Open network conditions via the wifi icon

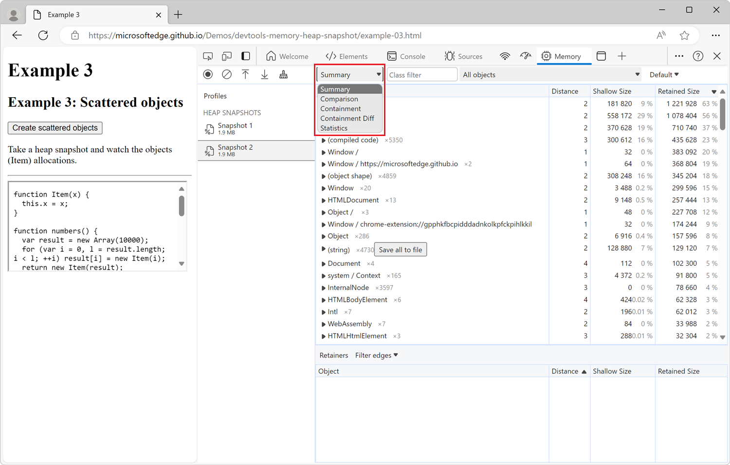tap(505, 56)
